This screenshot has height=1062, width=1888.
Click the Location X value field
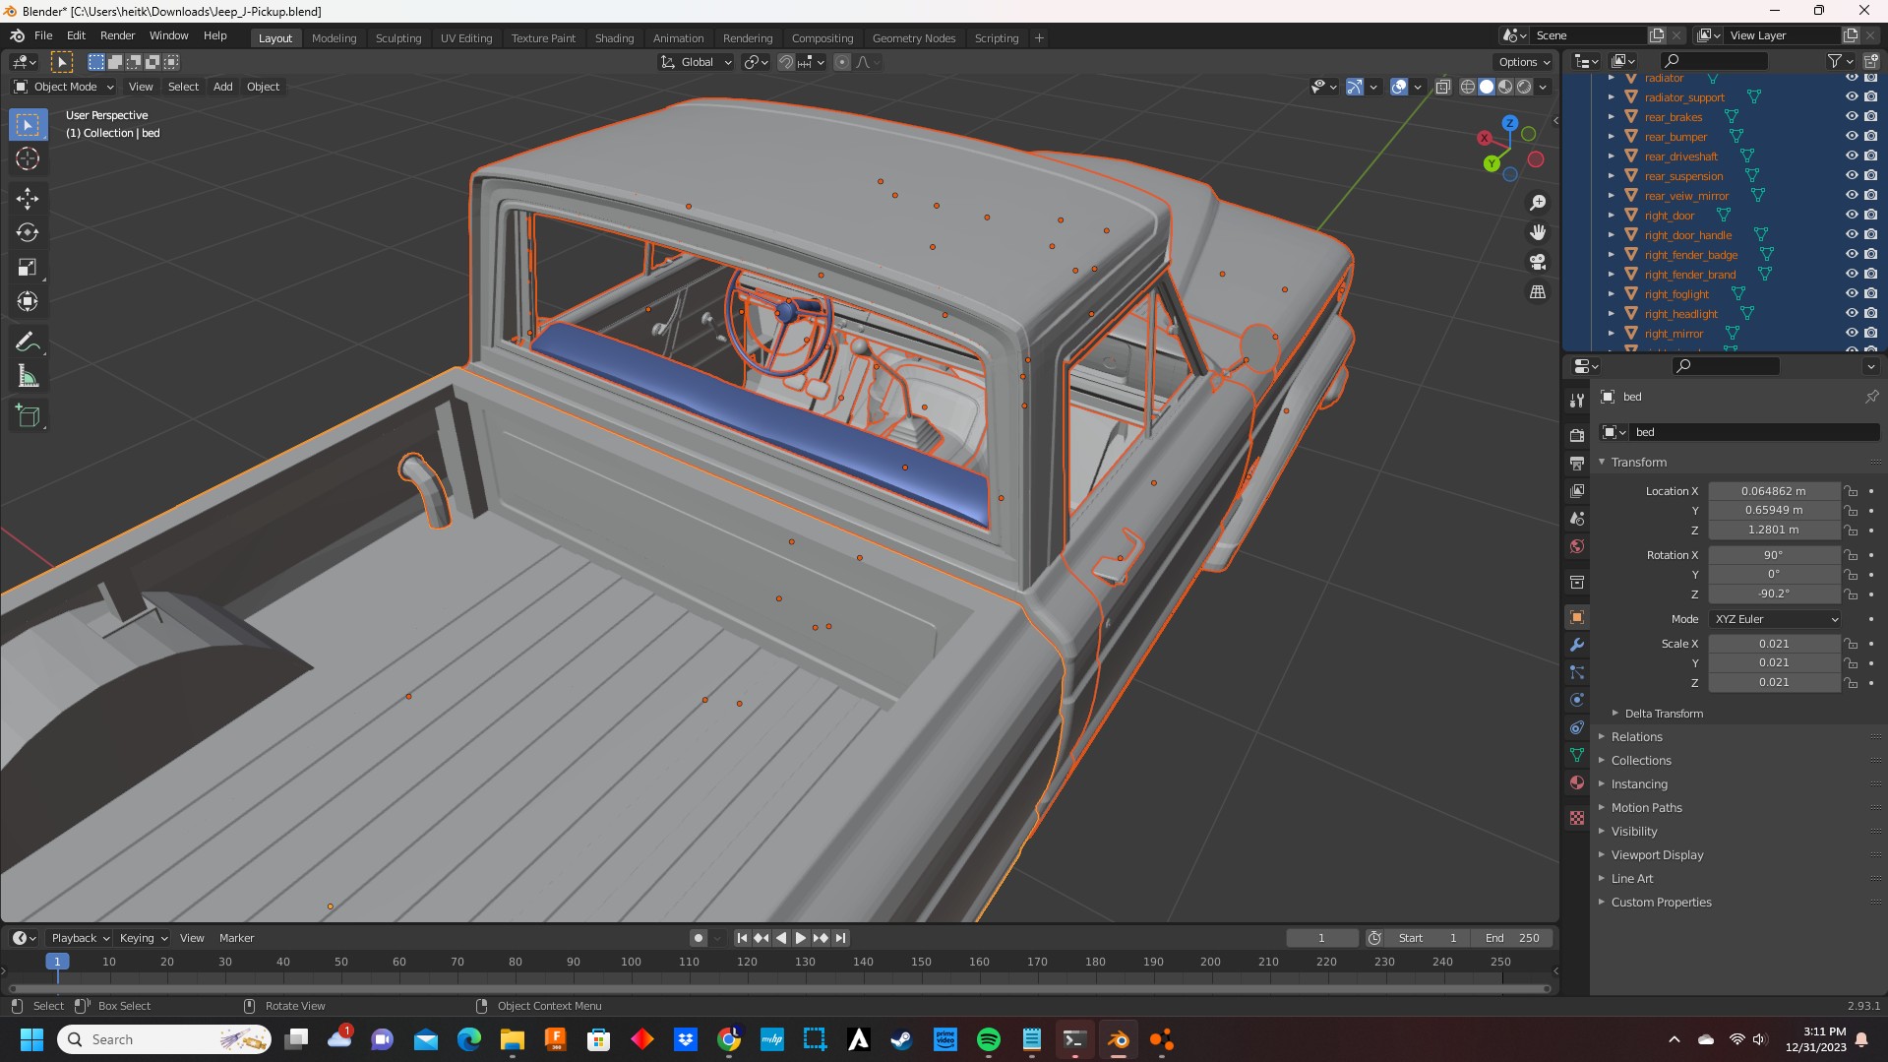click(x=1773, y=491)
